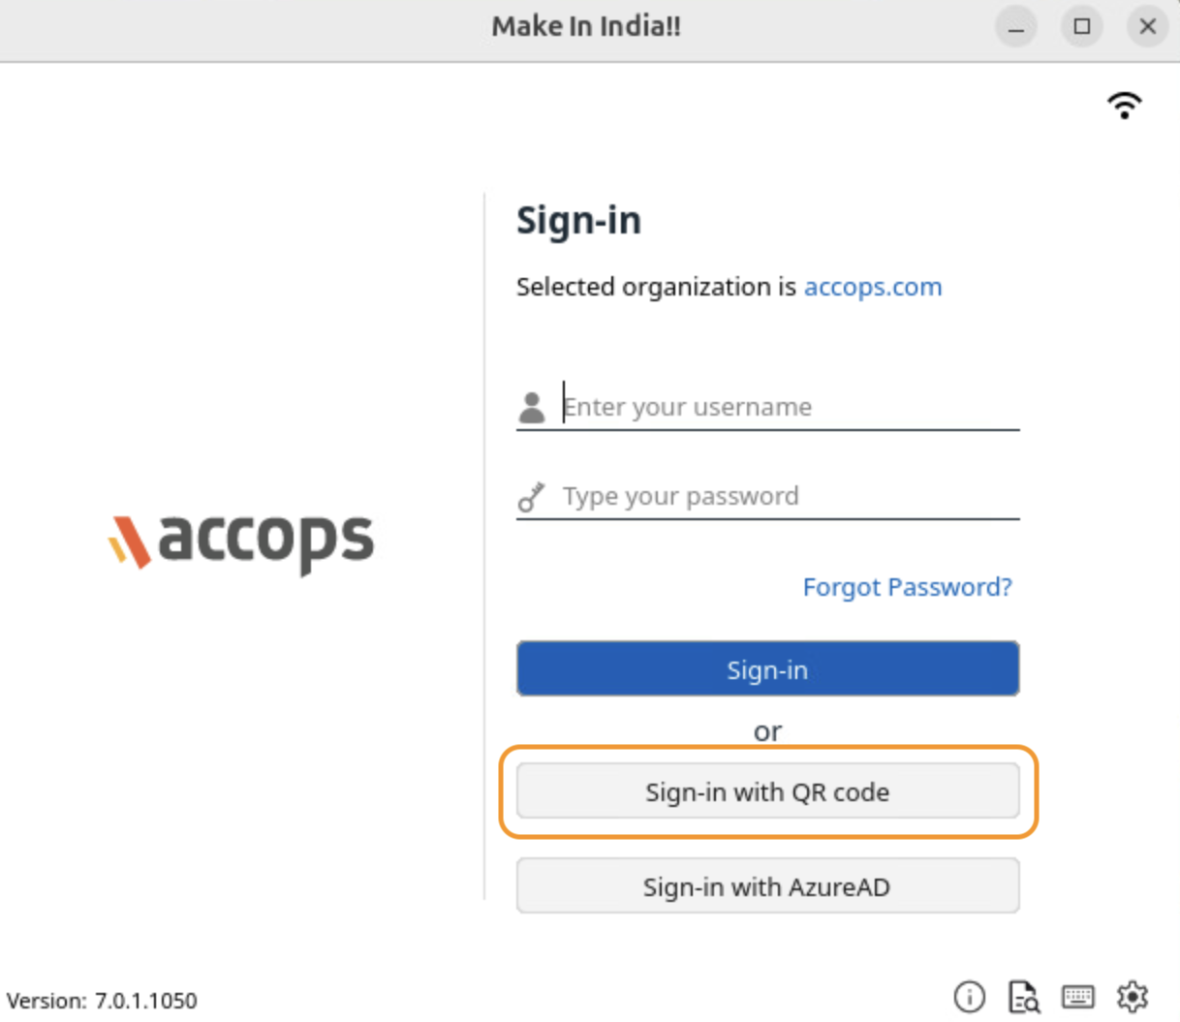Click the Wi-Fi network status icon
Screen dimensions: 1180x1022
tap(1124, 105)
